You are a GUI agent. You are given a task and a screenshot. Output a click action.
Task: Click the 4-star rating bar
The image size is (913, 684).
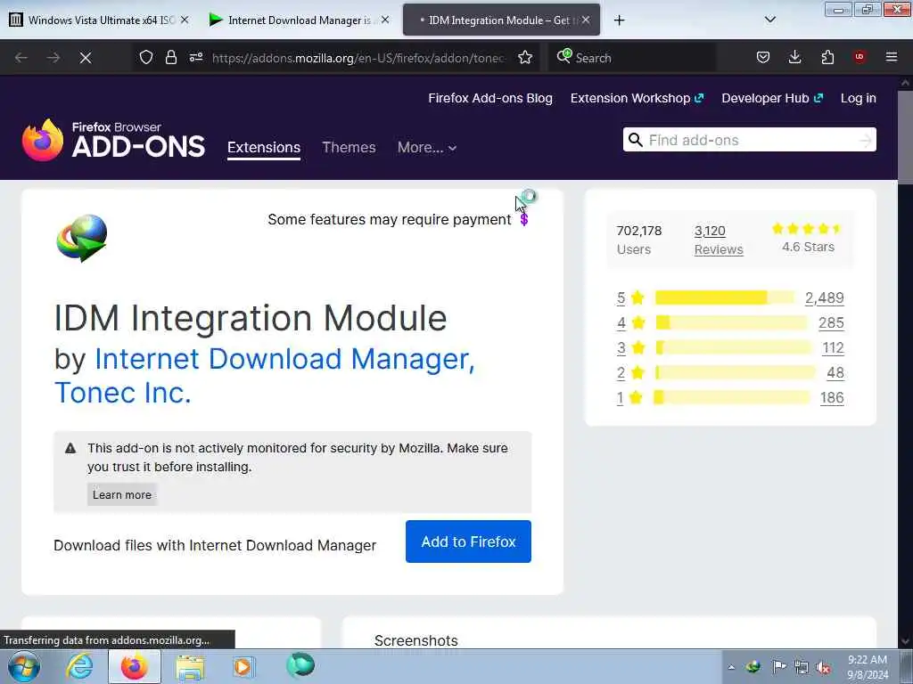pos(731,322)
